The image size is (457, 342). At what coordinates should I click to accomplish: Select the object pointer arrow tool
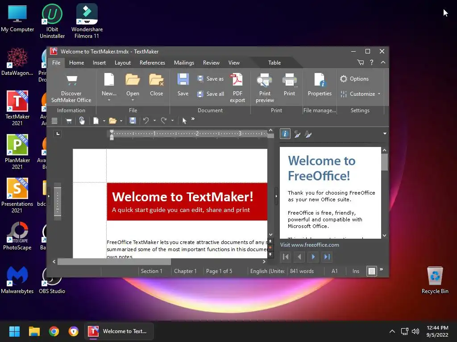tap(184, 121)
